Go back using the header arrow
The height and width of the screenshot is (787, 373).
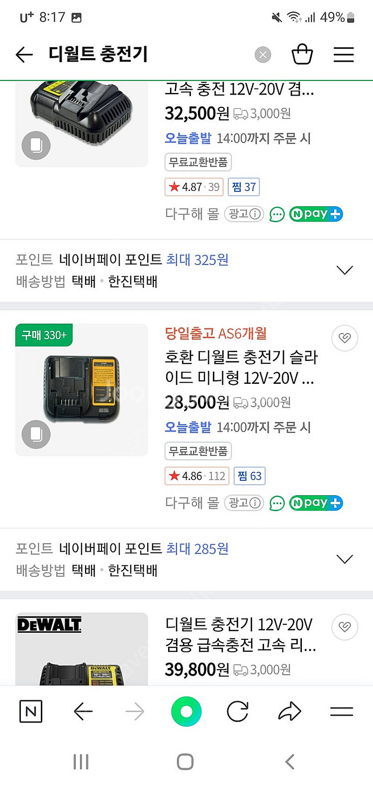(x=24, y=54)
